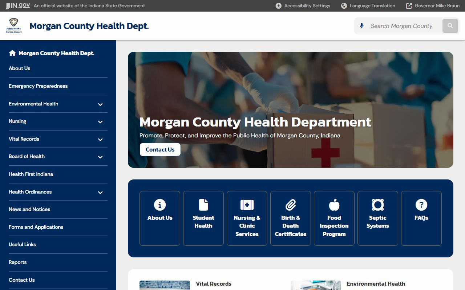
Task: Open Reports sidebar item
Action: point(18,262)
